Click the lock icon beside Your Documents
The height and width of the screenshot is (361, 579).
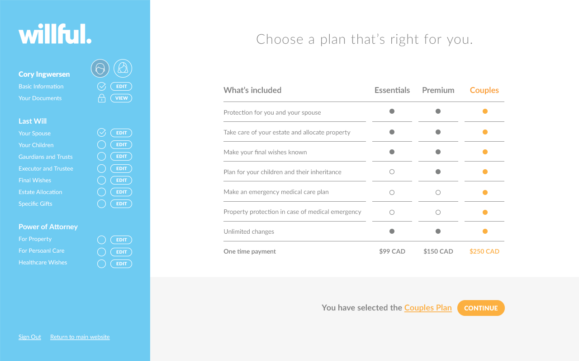[102, 98]
